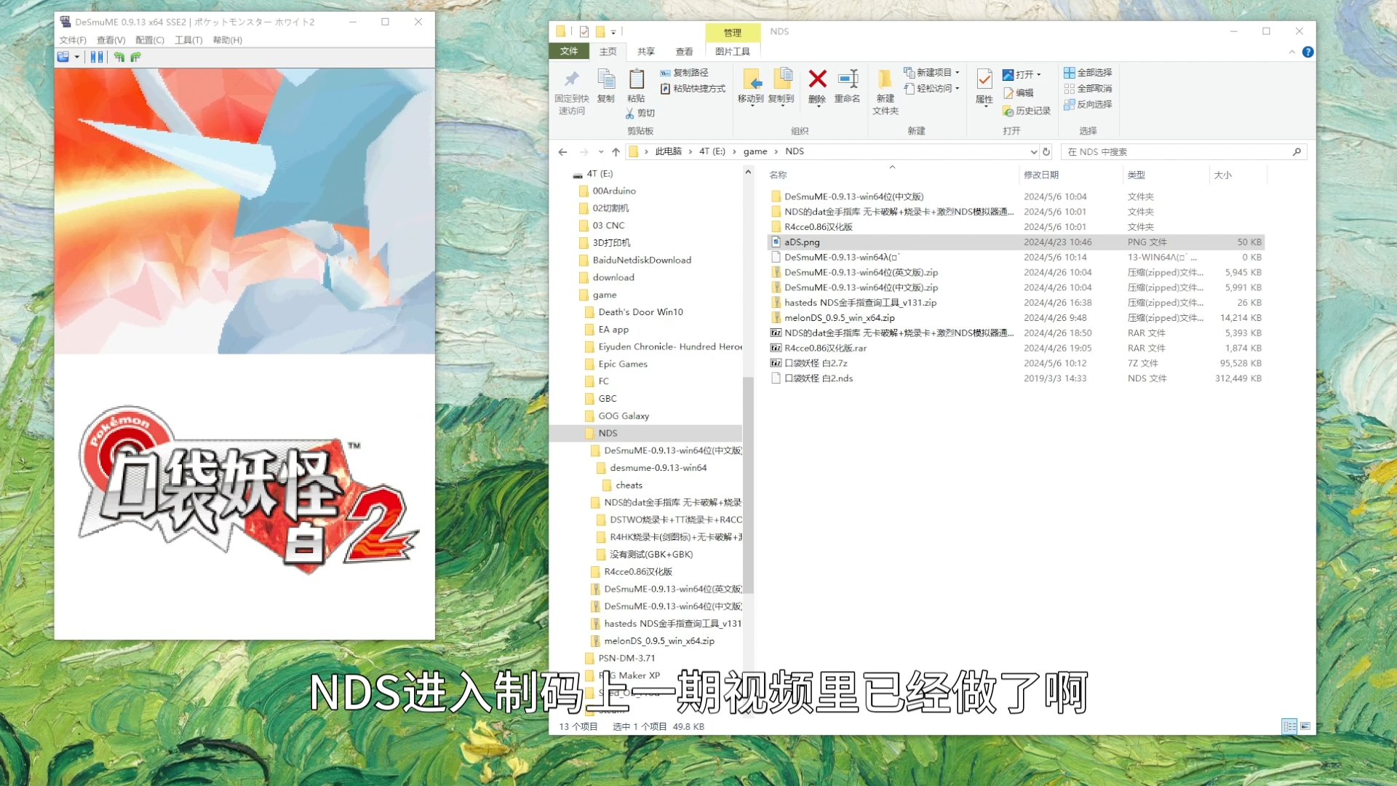
Task: Open DeSmuME 工具(T) menu
Action: click(188, 40)
